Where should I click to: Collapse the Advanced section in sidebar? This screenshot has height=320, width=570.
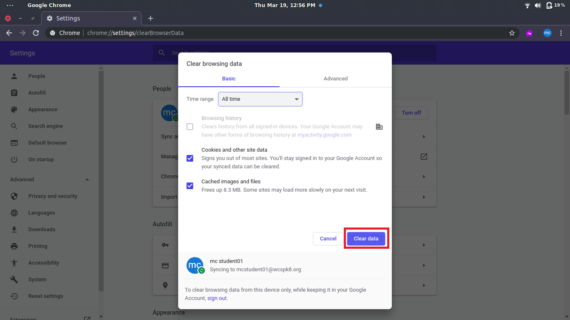click(x=87, y=180)
